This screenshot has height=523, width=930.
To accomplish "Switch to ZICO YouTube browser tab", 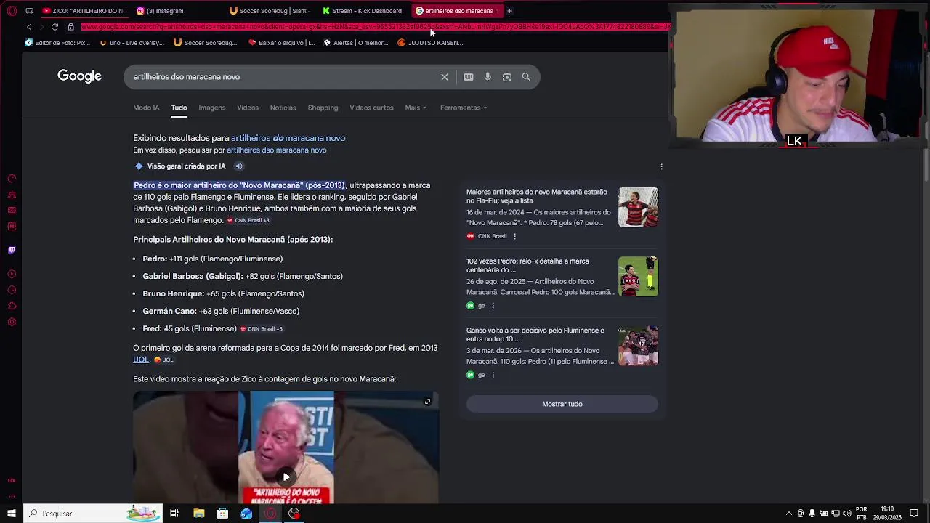I will 84,11.
